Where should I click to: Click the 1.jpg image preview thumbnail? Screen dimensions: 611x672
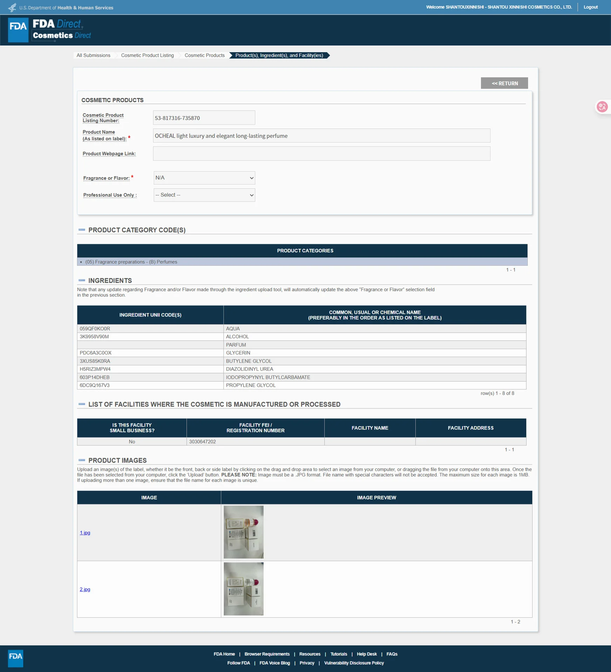pos(243,532)
